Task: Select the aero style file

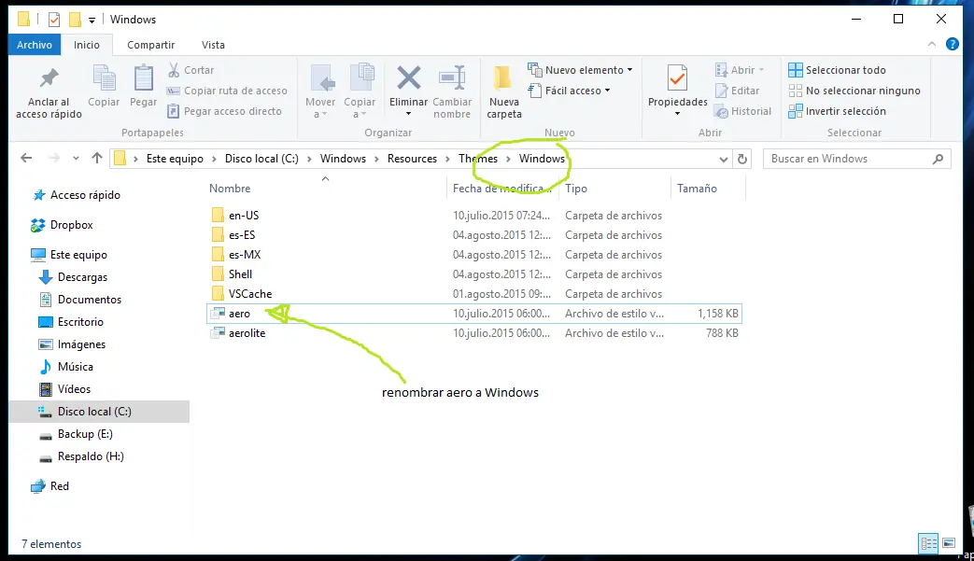Action: tap(474, 314)
